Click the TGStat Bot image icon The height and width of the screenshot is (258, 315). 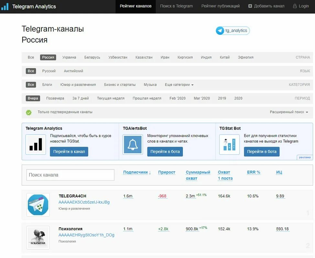coord(229,144)
